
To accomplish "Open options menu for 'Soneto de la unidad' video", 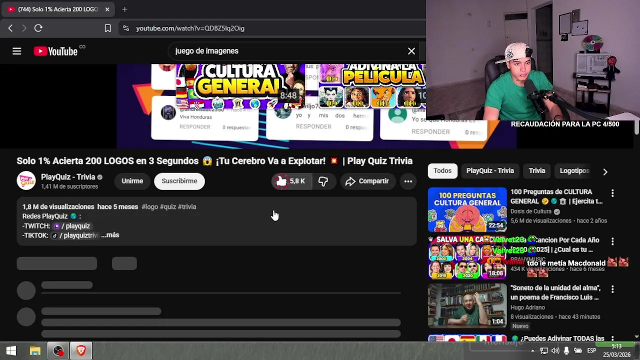I will click(612, 289).
